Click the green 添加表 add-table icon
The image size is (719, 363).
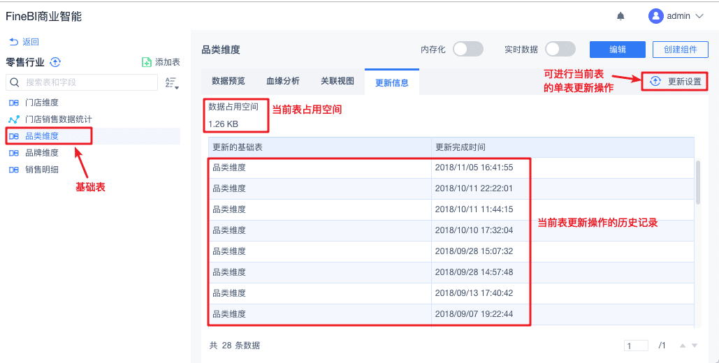[147, 62]
